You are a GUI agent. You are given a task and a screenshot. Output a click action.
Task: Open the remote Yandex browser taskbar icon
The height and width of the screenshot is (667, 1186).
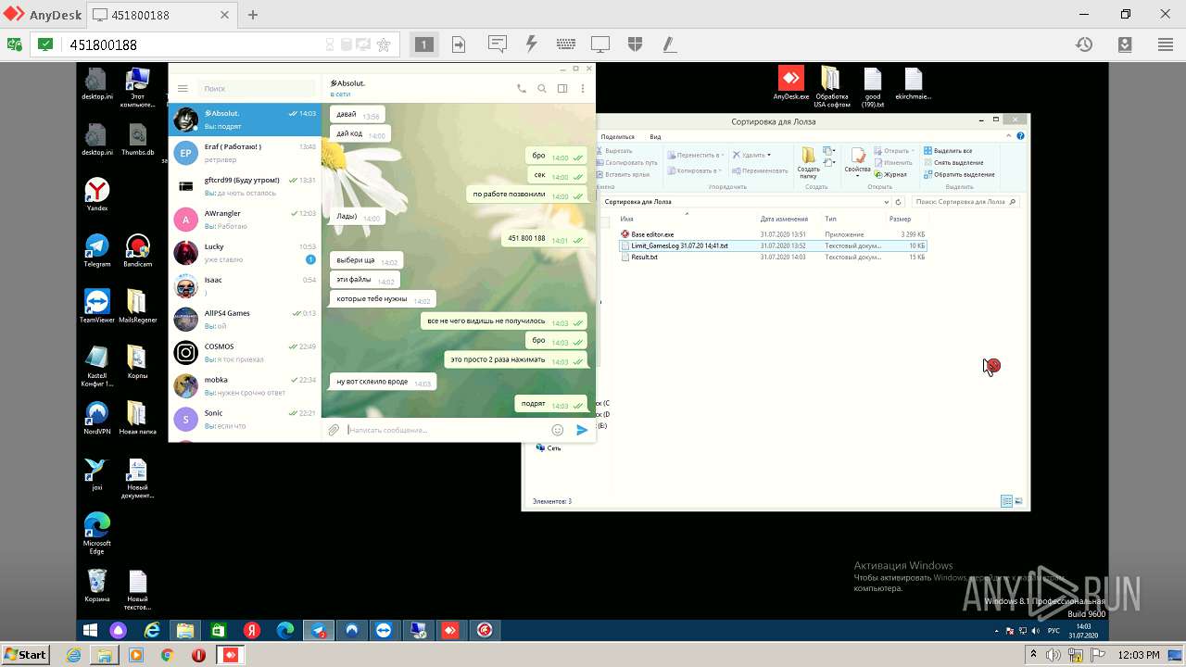251,630
